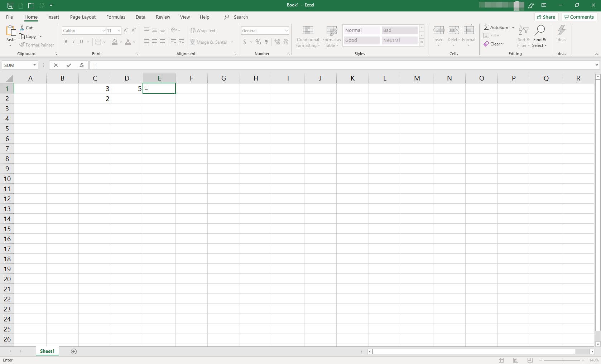Click Decrease Font Size icon

pos(134,31)
